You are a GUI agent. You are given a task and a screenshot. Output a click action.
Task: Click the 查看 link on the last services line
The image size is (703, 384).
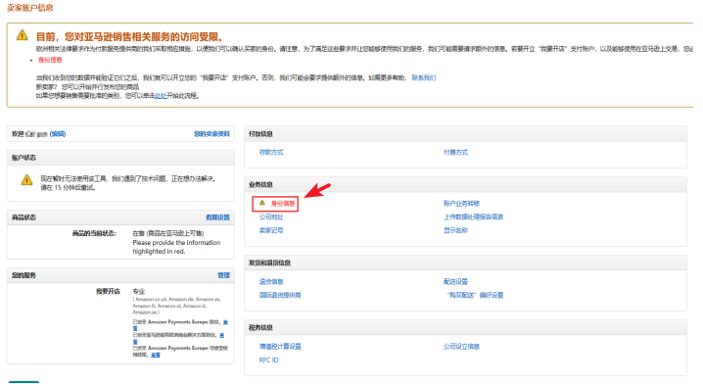(155, 355)
